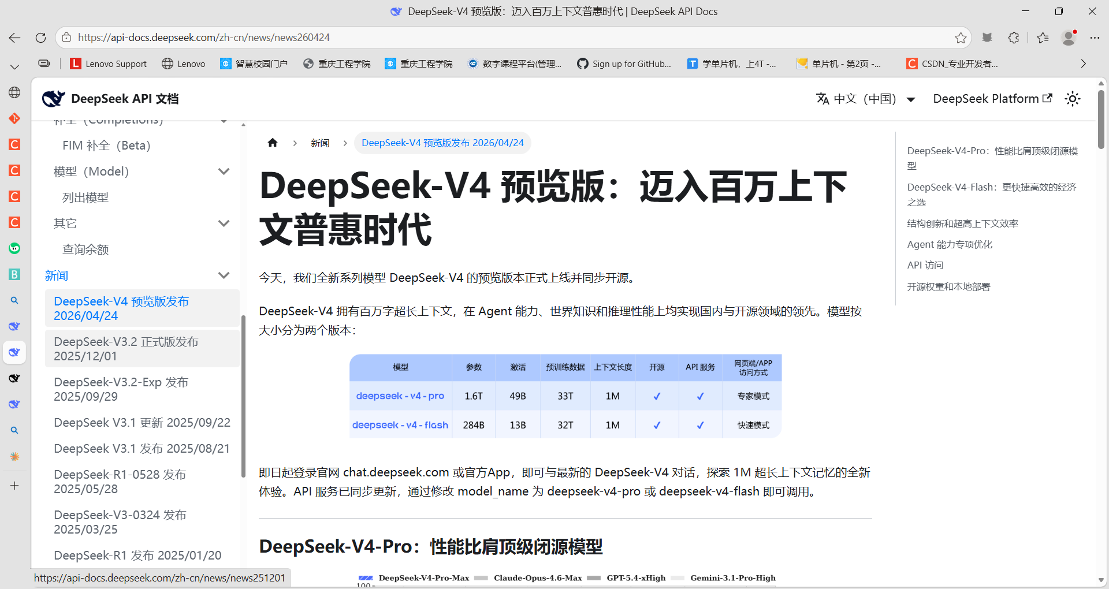This screenshot has height=589, width=1109.
Task: Open the browser settings ellipsis menu
Action: click(x=1095, y=38)
